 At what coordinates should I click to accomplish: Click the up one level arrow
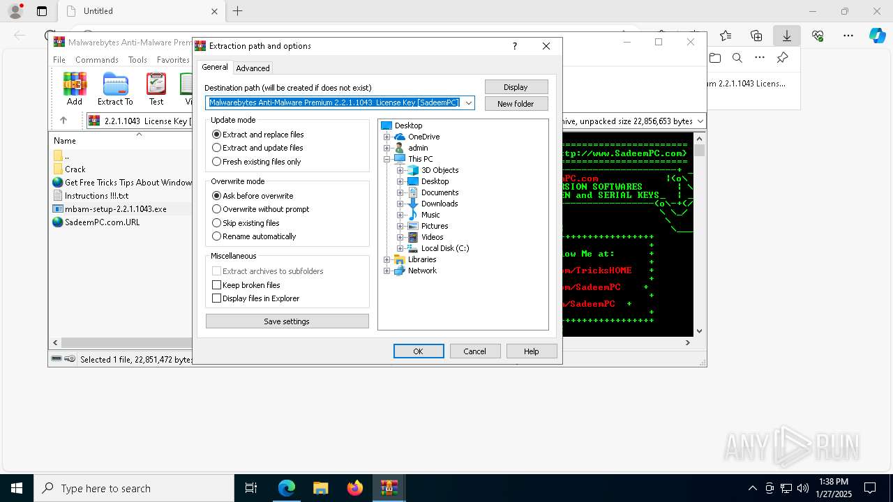(x=63, y=121)
